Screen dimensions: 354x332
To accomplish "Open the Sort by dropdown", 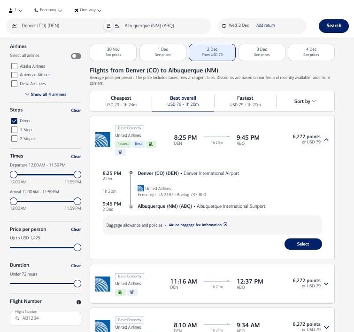I will 305,101.
